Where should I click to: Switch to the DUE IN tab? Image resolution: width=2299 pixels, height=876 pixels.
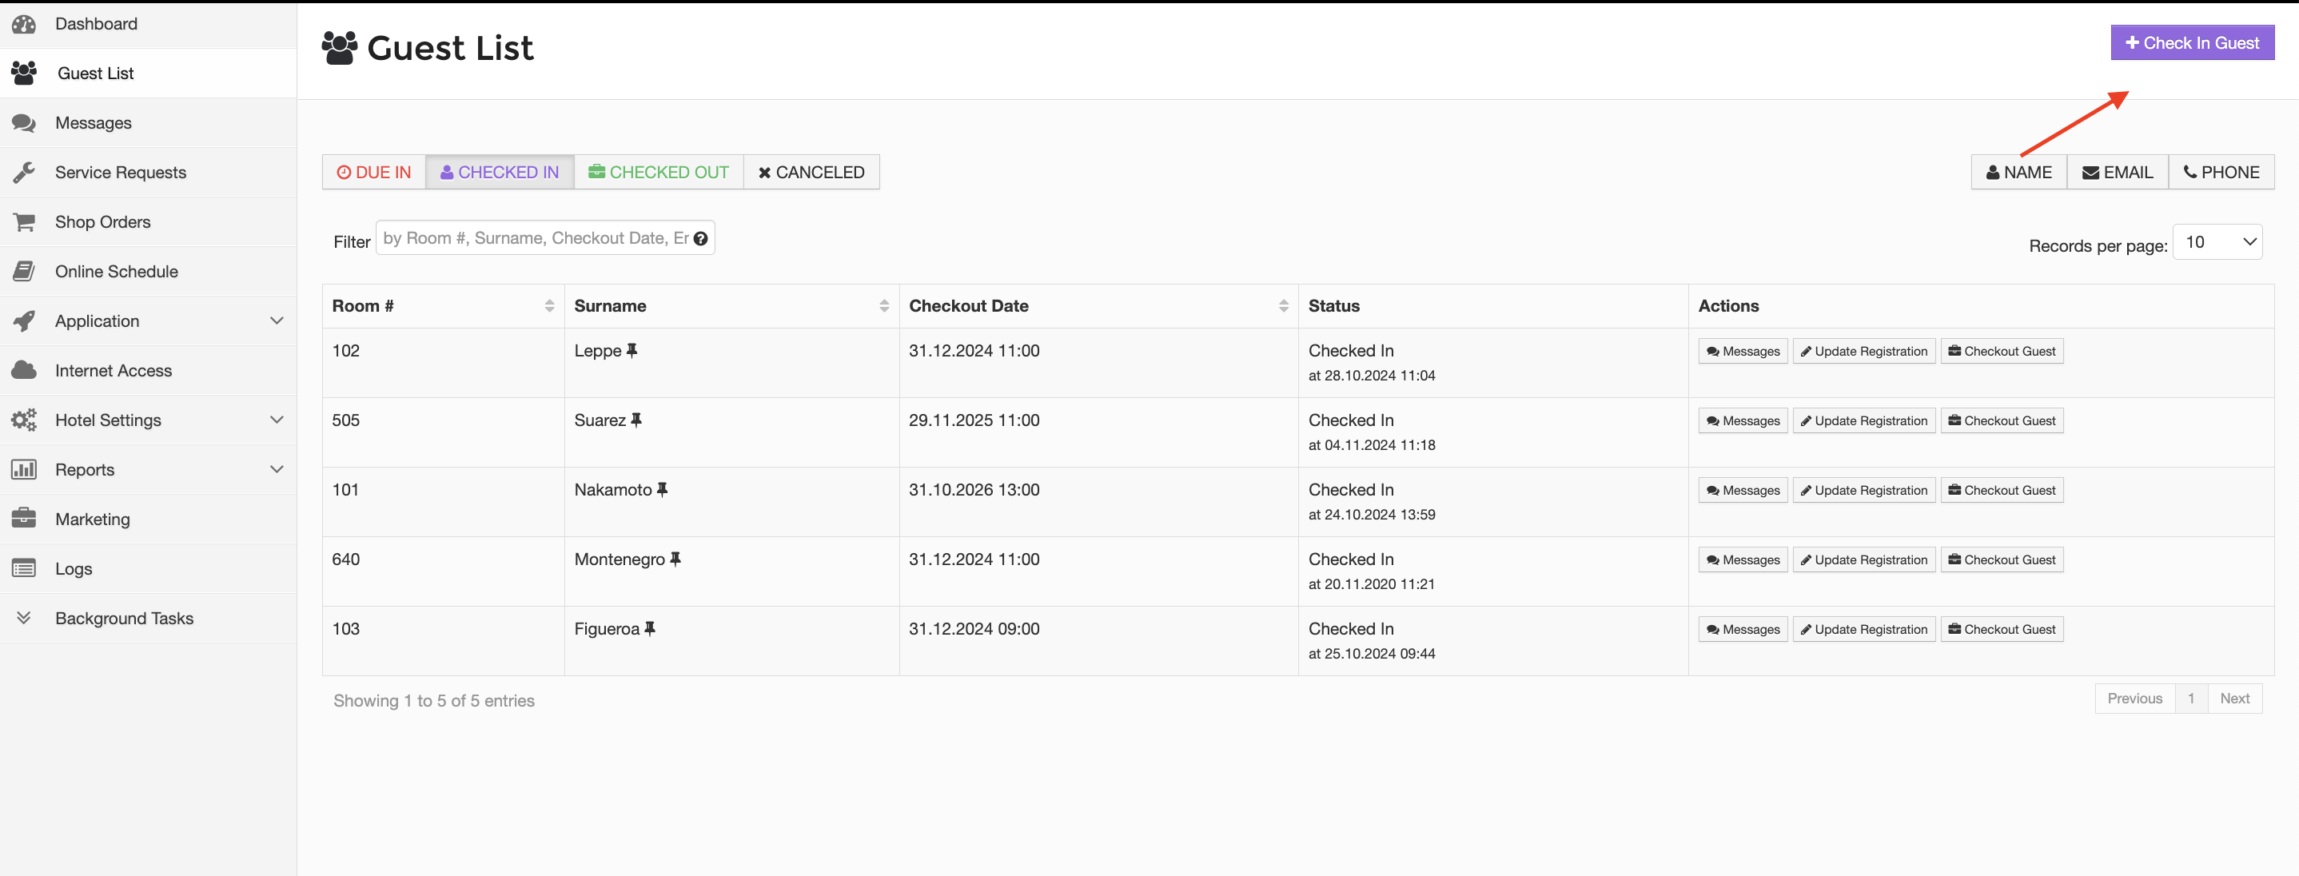[374, 172]
